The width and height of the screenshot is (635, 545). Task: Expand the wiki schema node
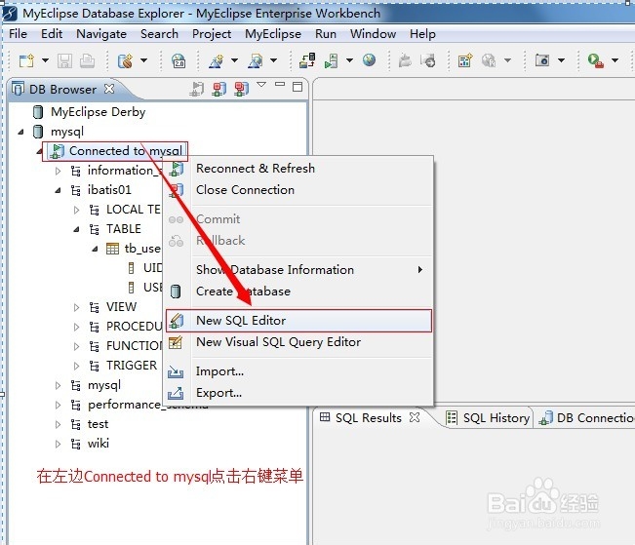(x=59, y=444)
